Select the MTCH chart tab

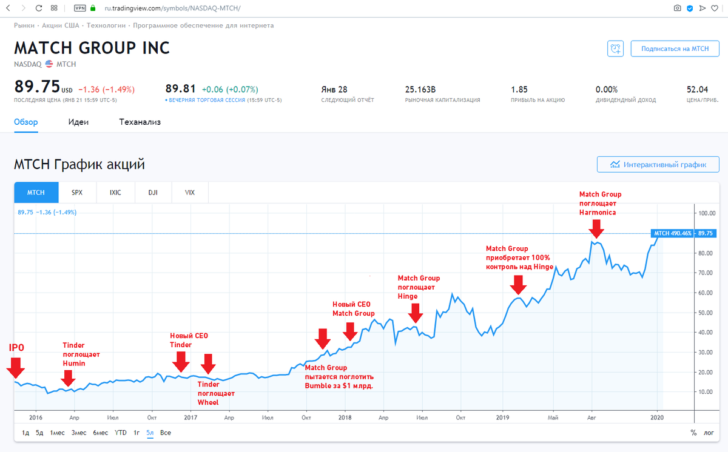(36, 193)
